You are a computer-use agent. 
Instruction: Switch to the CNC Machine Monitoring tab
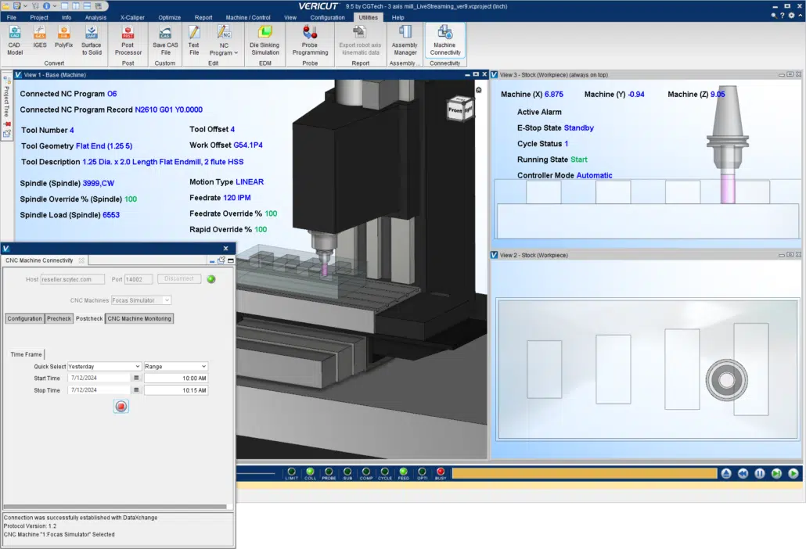tap(139, 318)
